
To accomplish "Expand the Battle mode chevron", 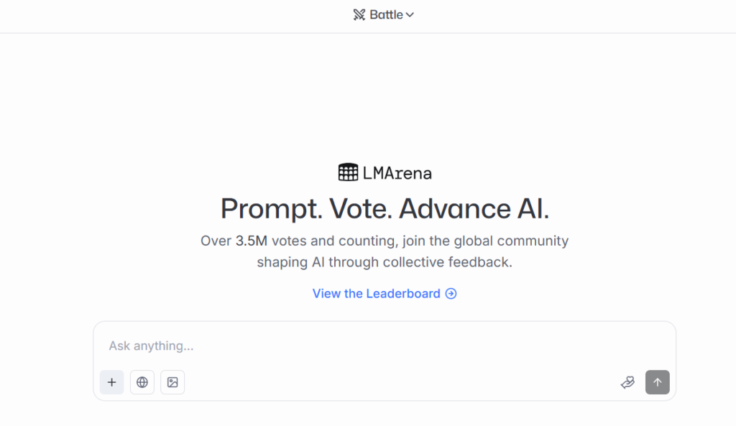I will point(410,14).
